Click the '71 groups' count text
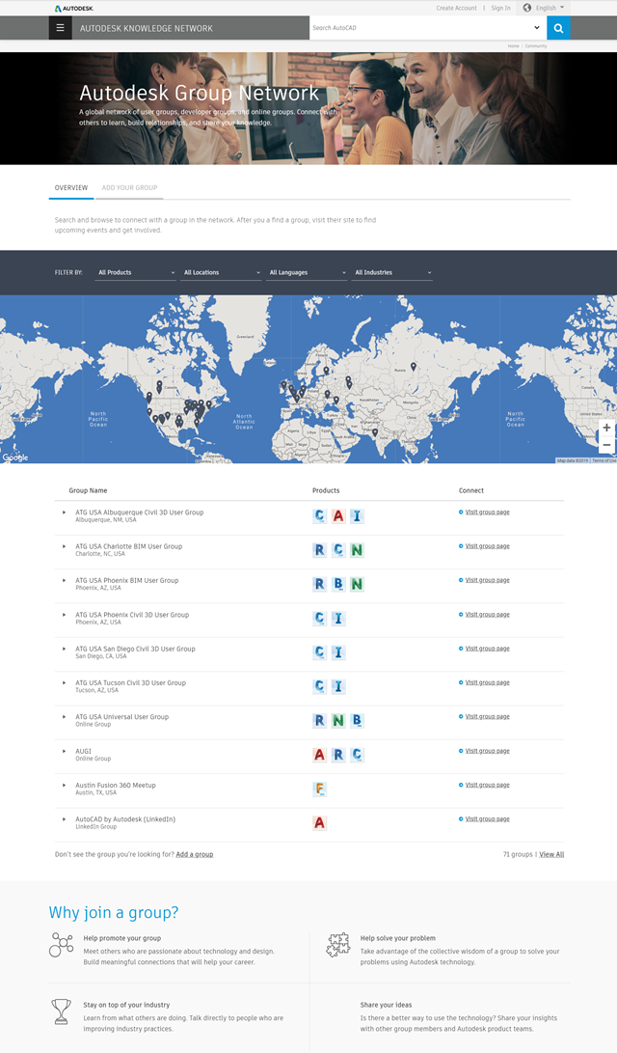 pos(517,855)
